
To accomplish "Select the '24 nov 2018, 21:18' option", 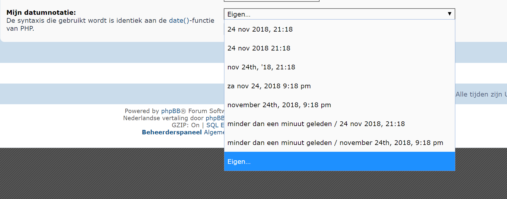I will point(260,29).
